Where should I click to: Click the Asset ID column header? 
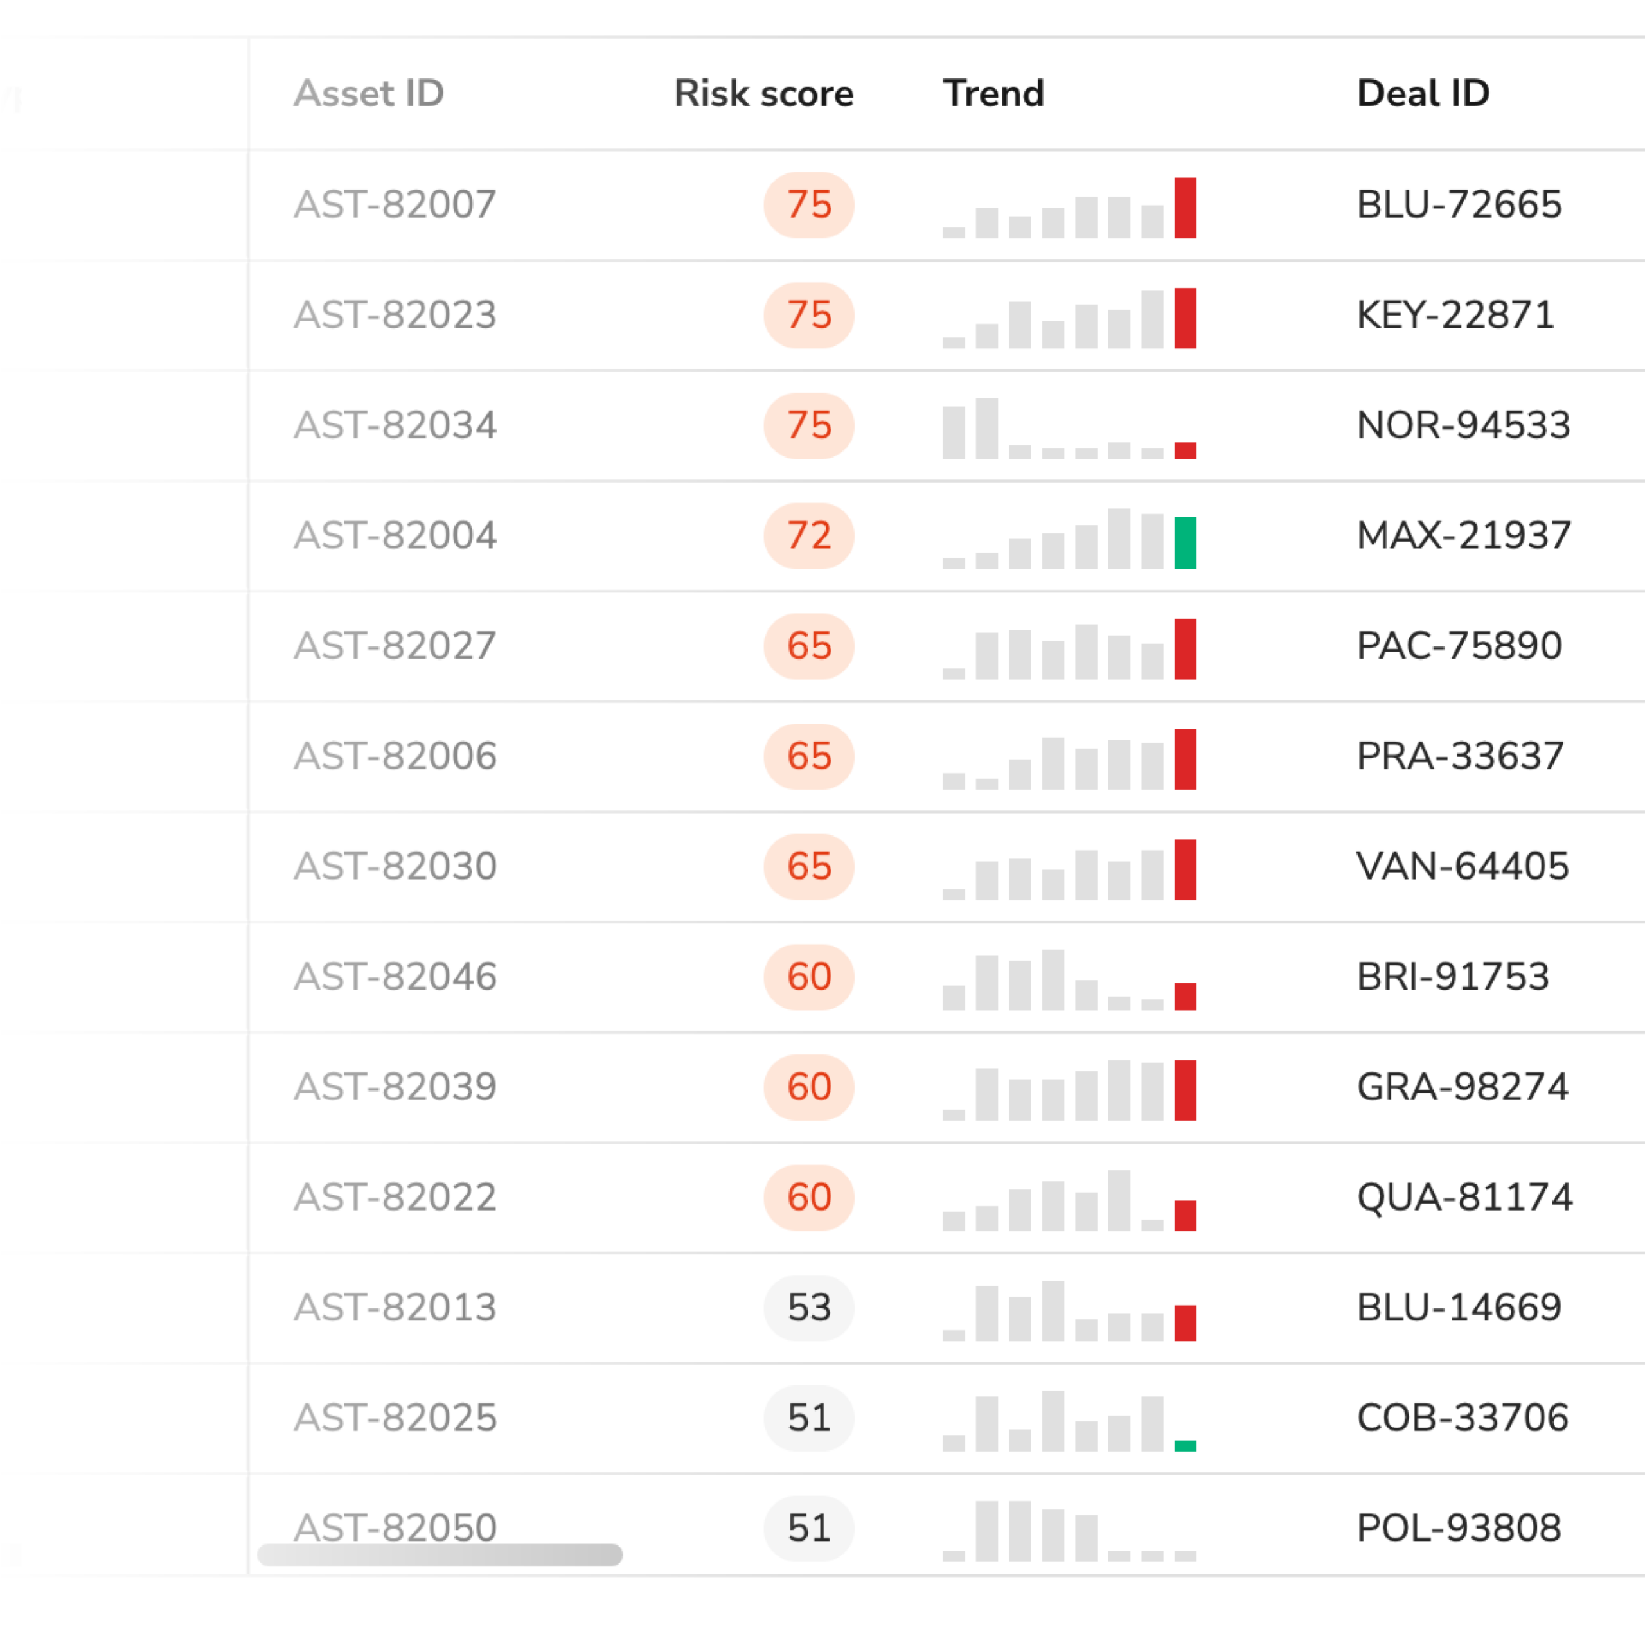[x=369, y=94]
